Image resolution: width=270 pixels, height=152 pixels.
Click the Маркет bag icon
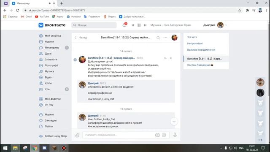pos(41,114)
